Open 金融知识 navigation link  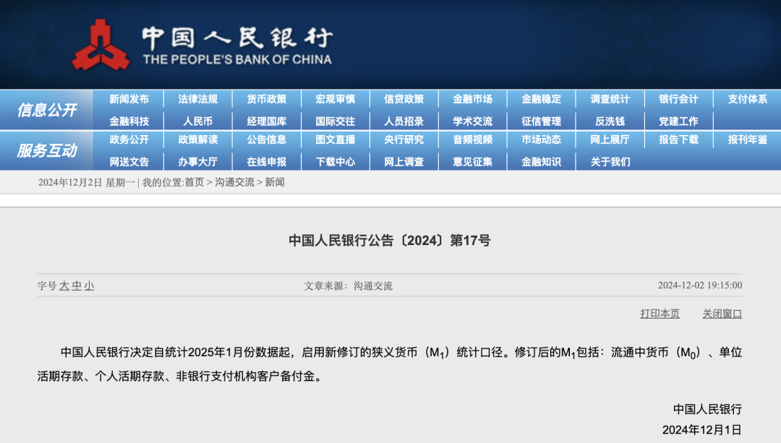[542, 162]
